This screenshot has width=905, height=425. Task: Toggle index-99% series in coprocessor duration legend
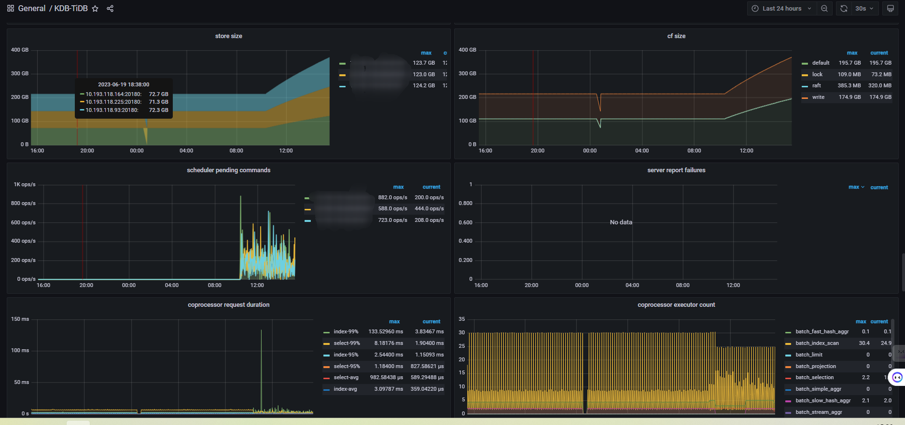pyautogui.click(x=346, y=332)
